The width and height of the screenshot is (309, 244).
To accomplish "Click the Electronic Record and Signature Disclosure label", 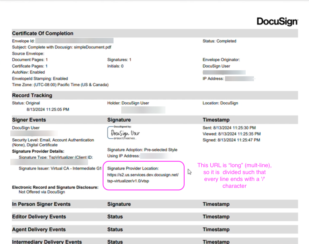I will (x=55, y=187).
